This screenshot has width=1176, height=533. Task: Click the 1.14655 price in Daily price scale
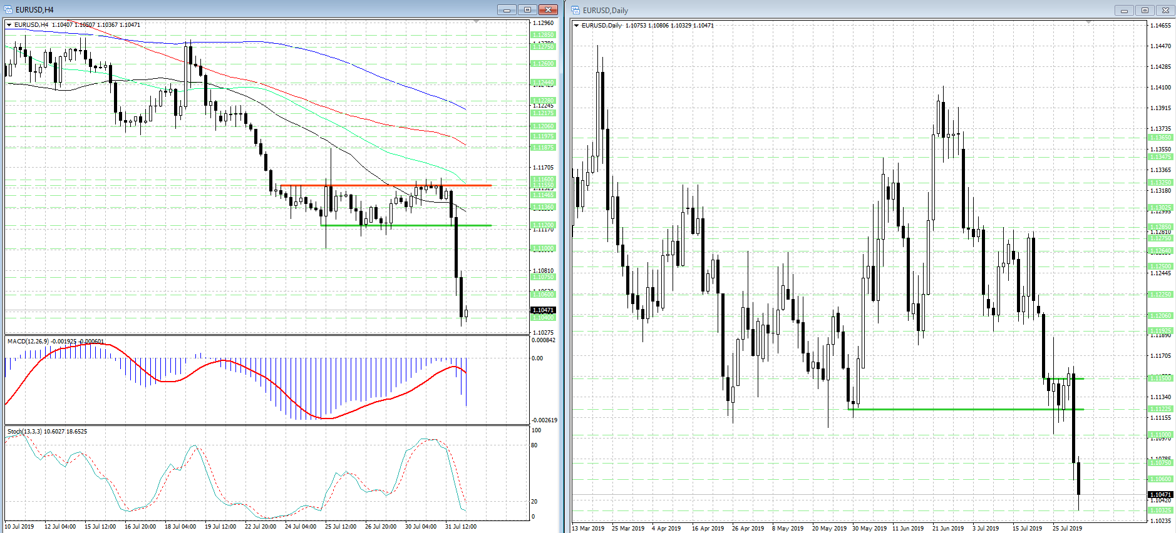(x=1161, y=26)
